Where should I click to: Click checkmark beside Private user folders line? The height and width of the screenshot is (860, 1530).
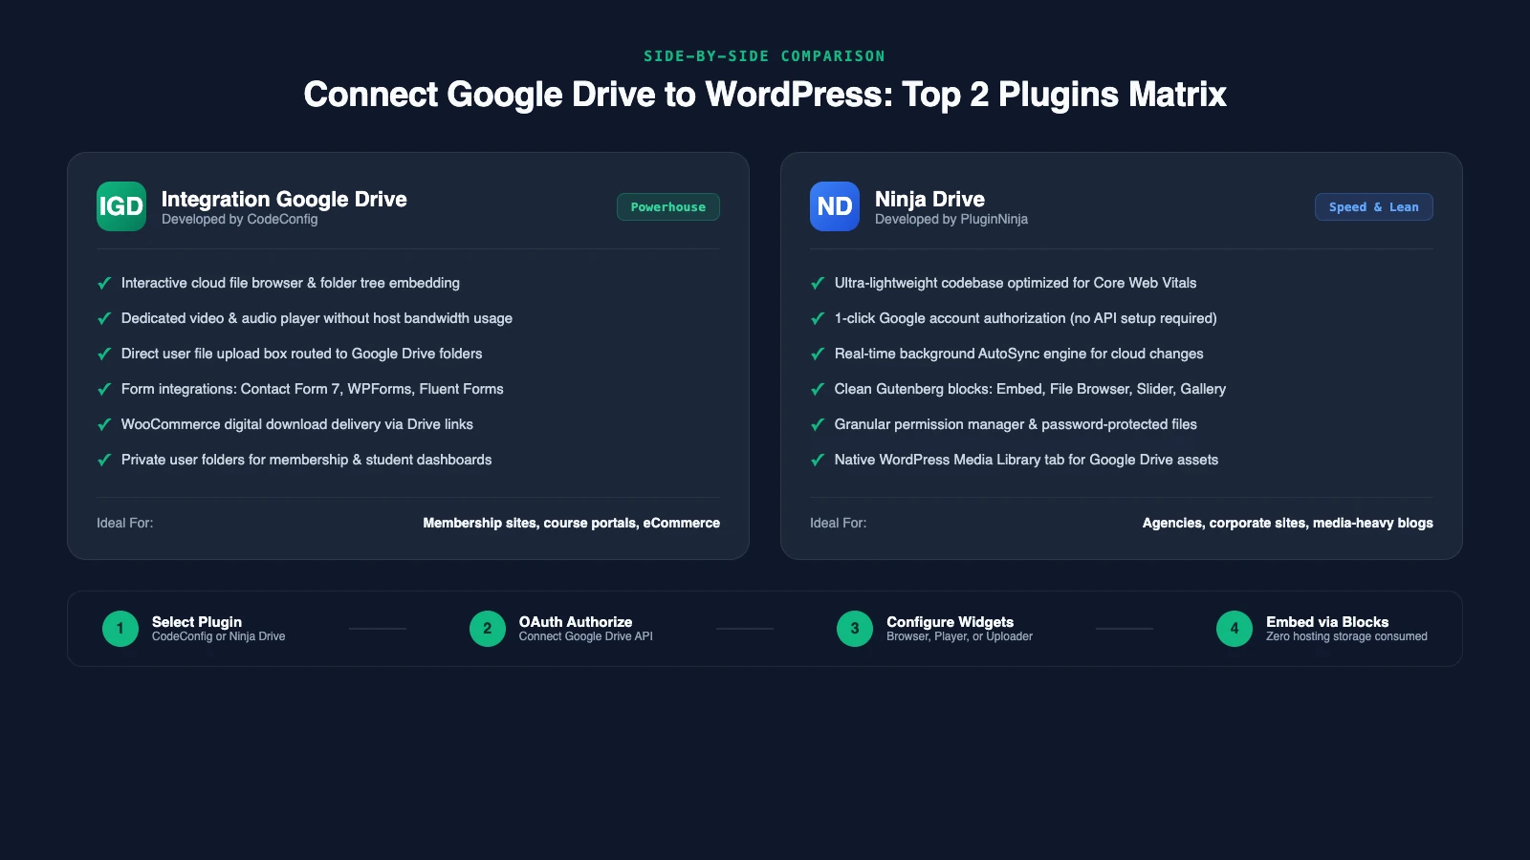coord(104,460)
